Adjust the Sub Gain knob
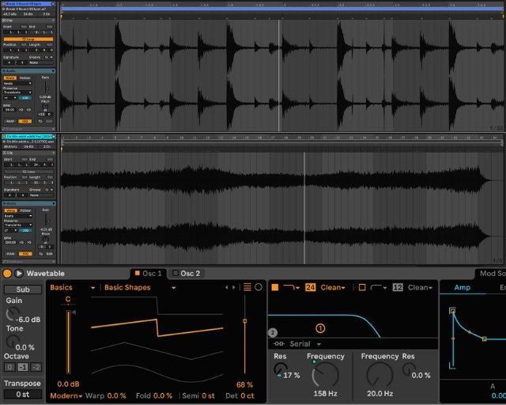506x405 pixels. pyautogui.click(x=13, y=314)
